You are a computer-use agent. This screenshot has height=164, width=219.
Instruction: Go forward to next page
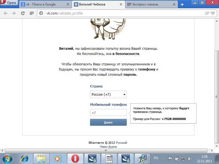(x=14, y=13)
